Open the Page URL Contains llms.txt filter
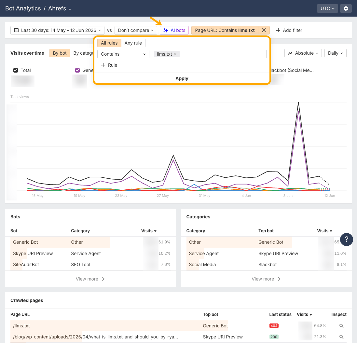 click(x=225, y=30)
